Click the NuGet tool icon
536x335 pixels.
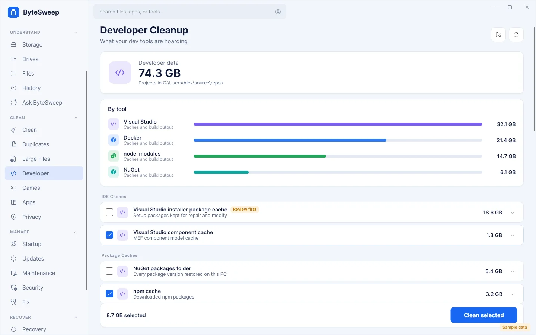[114, 172]
